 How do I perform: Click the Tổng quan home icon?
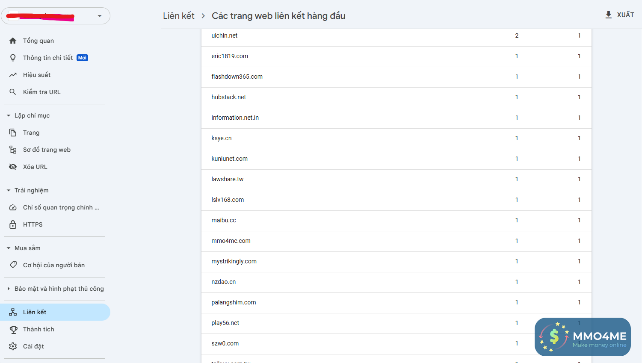pyautogui.click(x=13, y=41)
